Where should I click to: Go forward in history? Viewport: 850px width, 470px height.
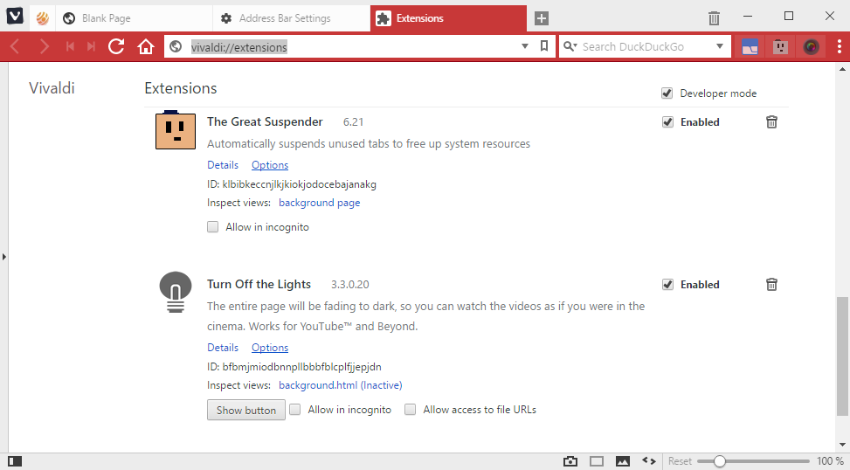pyautogui.click(x=44, y=46)
